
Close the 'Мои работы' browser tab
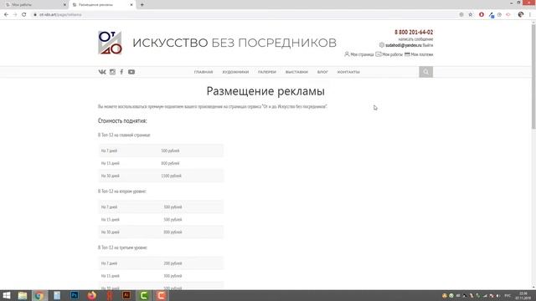(x=64, y=5)
